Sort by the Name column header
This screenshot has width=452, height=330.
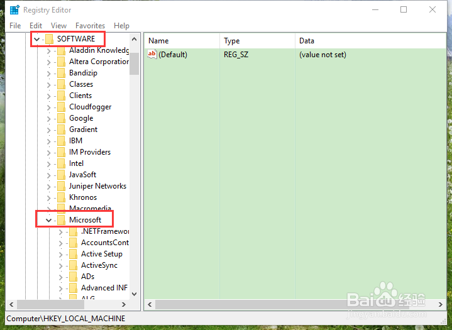coord(182,41)
